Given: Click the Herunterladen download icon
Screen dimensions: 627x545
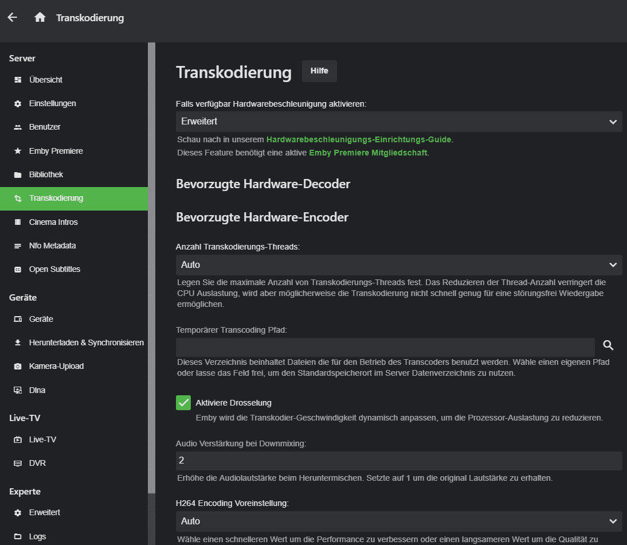Looking at the screenshot, I should pyautogui.click(x=18, y=342).
